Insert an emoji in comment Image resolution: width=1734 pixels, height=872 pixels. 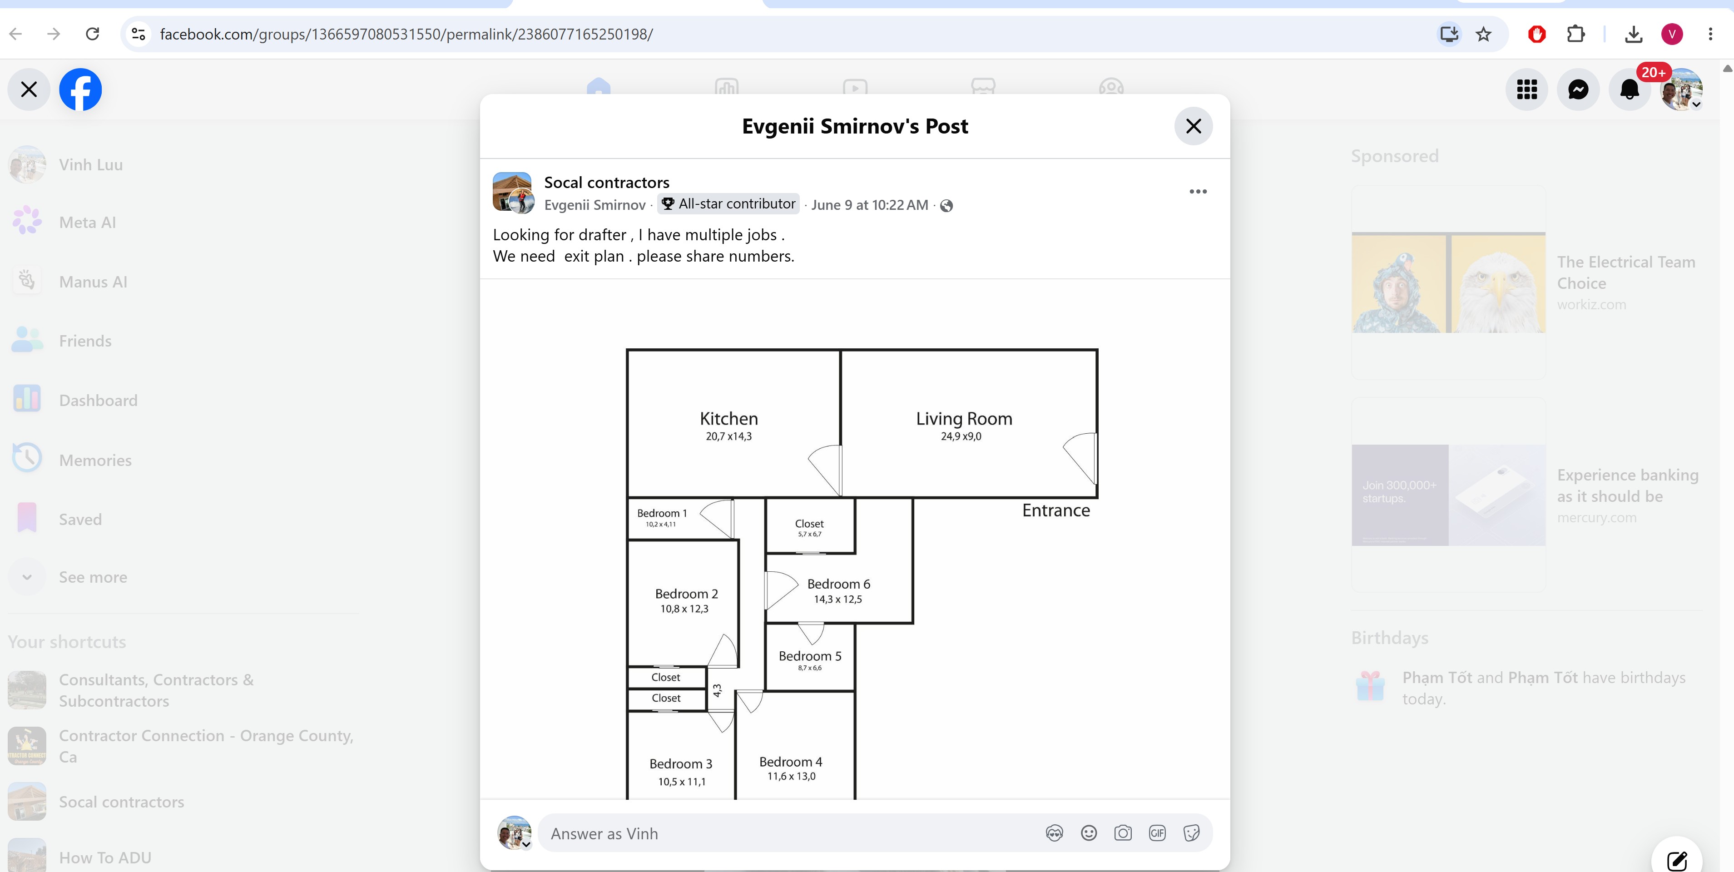[x=1089, y=833]
